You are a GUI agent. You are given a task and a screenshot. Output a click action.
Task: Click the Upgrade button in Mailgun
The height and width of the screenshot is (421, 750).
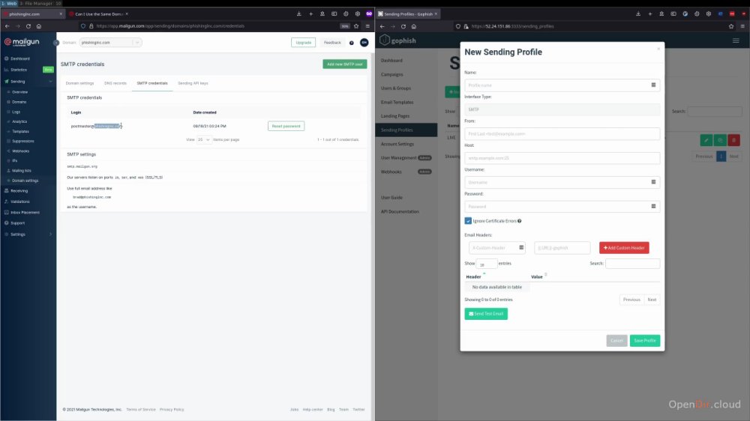[x=303, y=43]
